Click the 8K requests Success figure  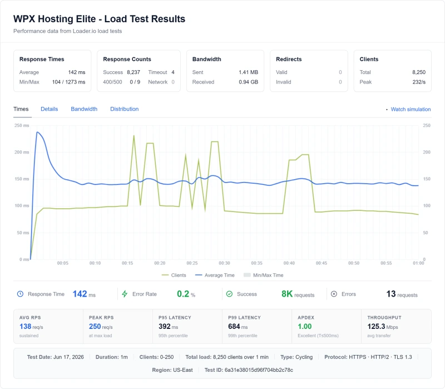pos(298,294)
